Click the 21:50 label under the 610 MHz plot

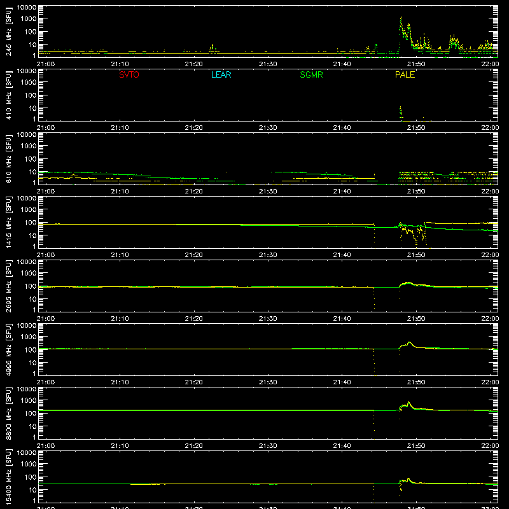416,192
